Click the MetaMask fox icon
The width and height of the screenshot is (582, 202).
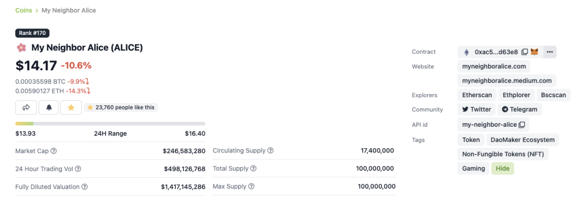click(535, 52)
